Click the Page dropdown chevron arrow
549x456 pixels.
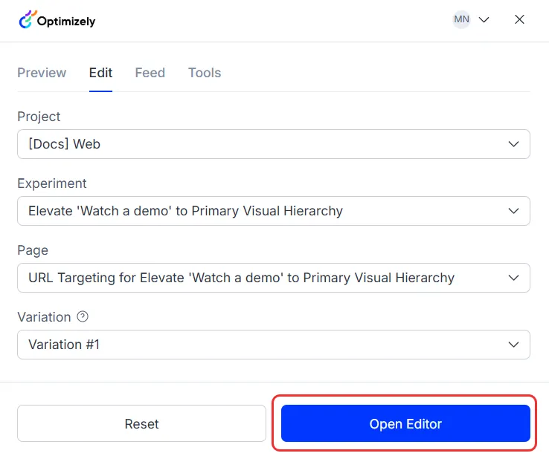(x=513, y=278)
